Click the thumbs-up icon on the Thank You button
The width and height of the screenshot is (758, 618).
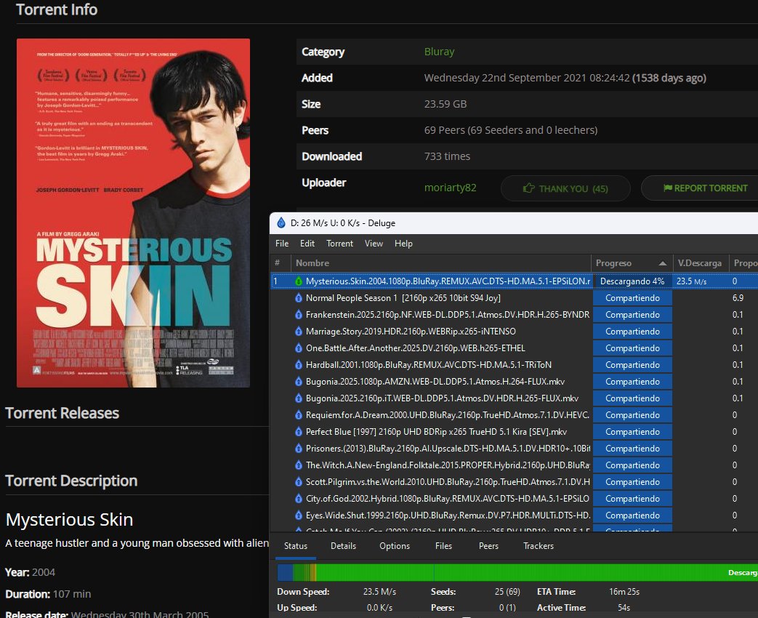pos(529,188)
